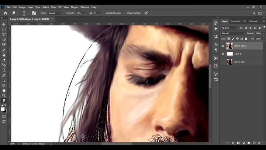This screenshot has width=266, height=150.
Task: Click the vertical canvas scrollbar
Action: click(x=210, y=76)
